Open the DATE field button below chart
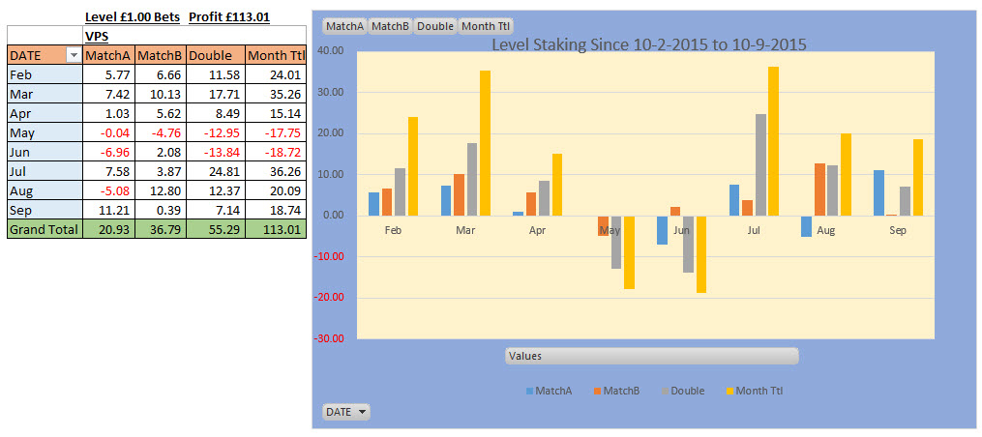The height and width of the screenshot is (437, 982). 346,412
